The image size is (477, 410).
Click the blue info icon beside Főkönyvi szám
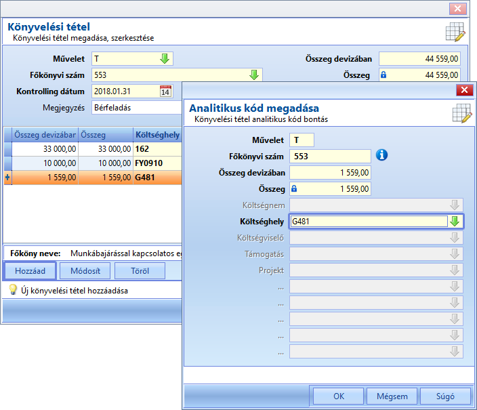pos(381,155)
